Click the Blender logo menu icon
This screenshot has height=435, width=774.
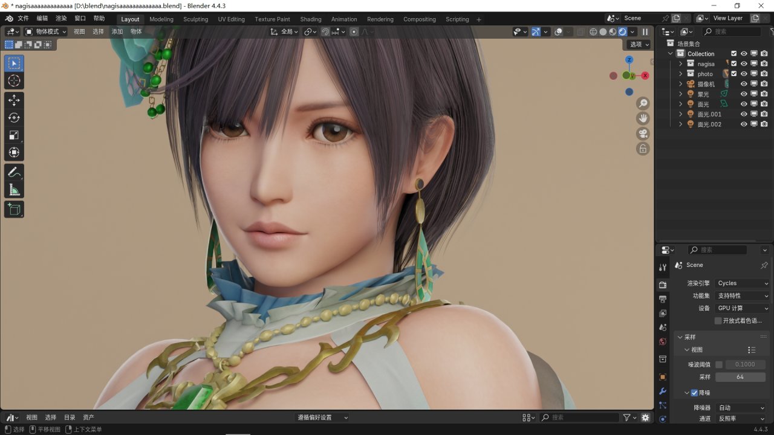(x=9, y=19)
